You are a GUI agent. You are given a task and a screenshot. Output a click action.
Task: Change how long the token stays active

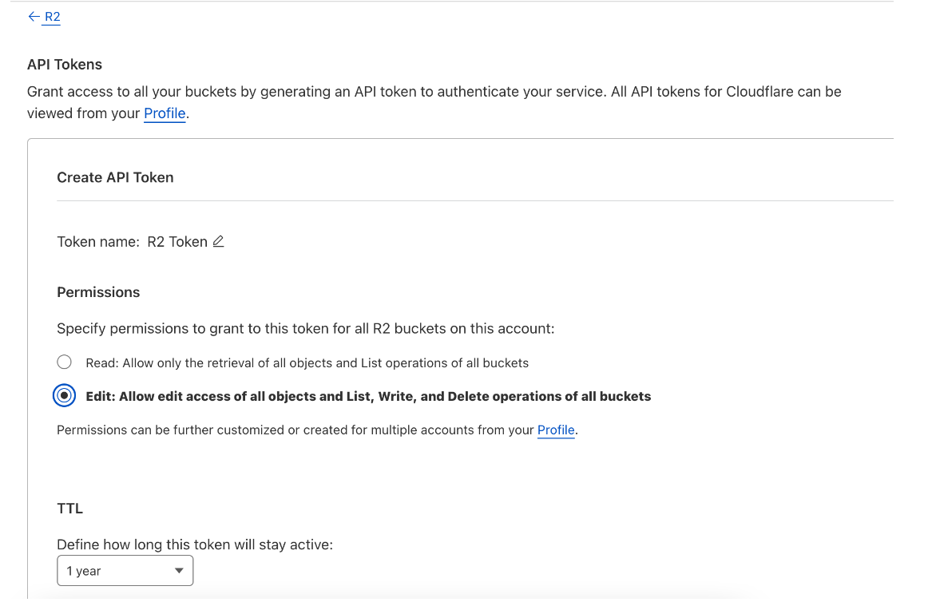pos(125,570)
